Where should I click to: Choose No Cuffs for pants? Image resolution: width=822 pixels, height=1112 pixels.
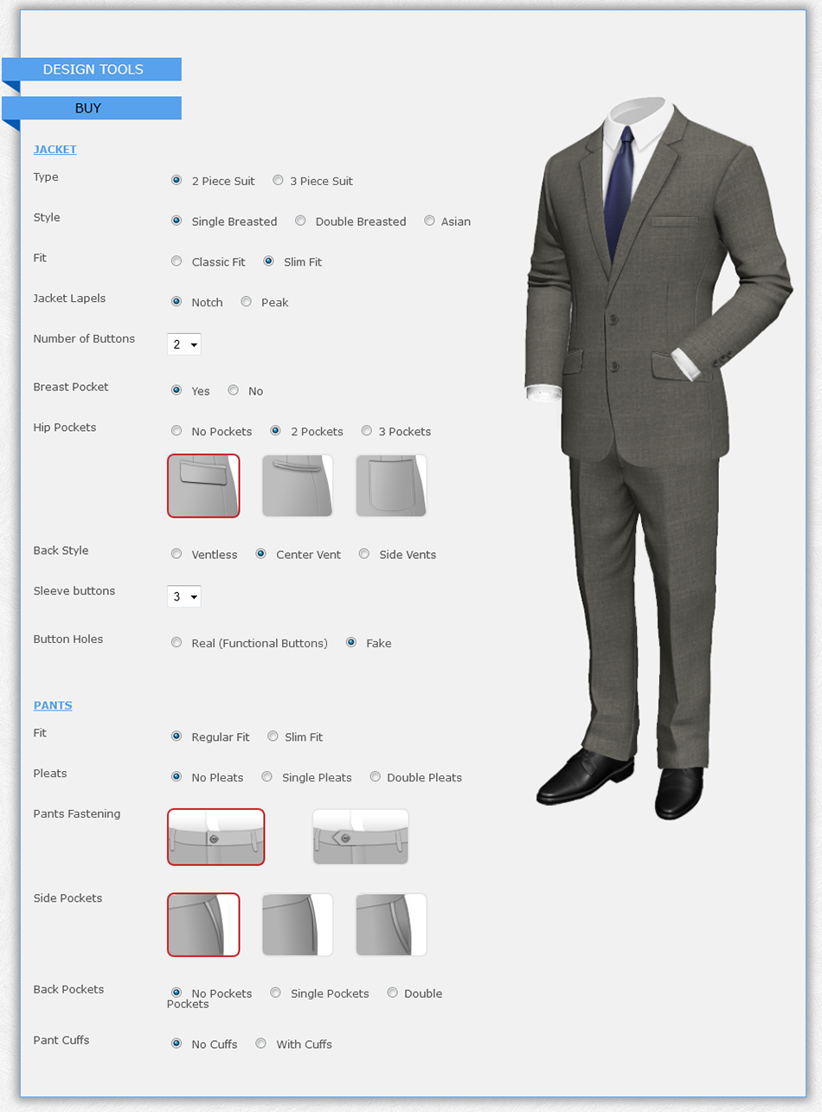pyautogui.click(x=177, y=1043)
